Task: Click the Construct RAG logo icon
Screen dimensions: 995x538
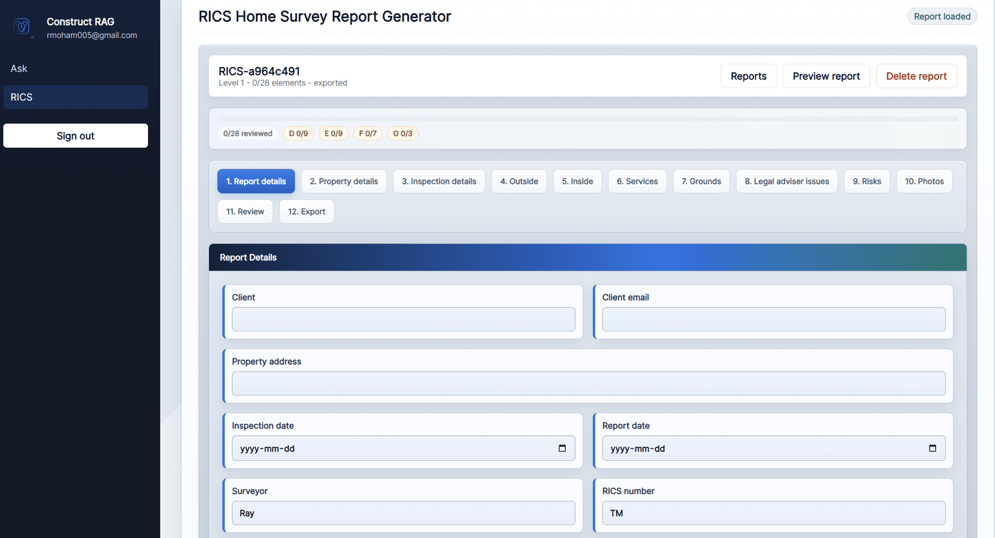Action: pyautogui.click(x=23, y=27)
